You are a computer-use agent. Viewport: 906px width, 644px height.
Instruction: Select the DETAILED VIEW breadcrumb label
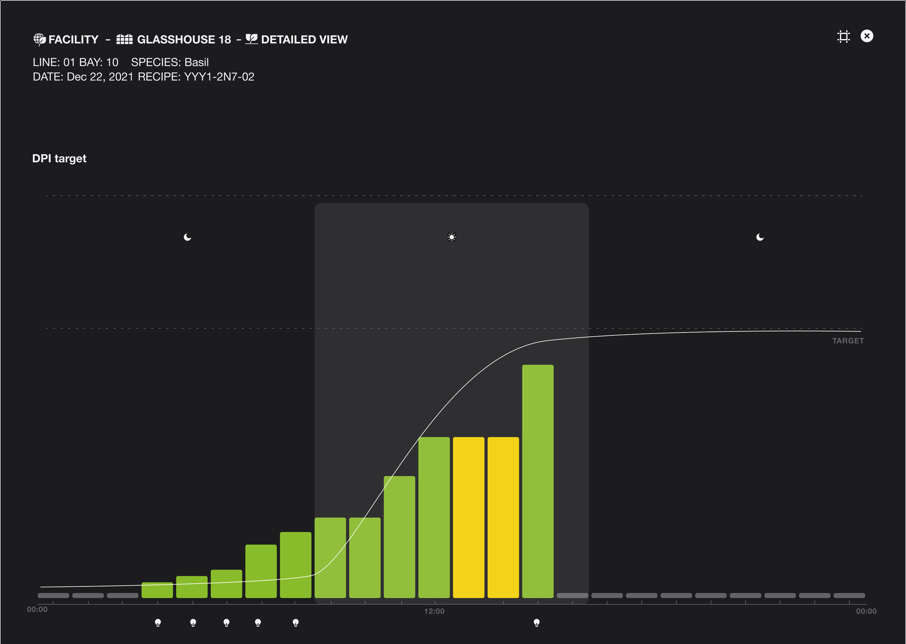point(304,39)
